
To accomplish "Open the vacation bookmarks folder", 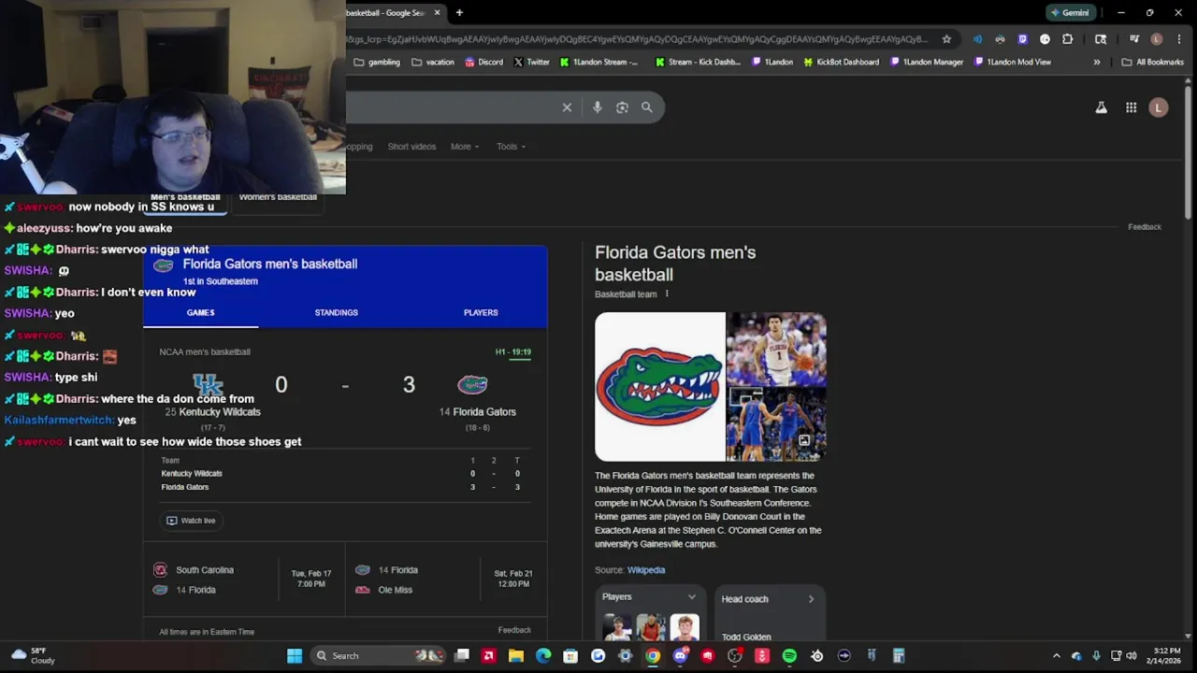I will [432, 63].
